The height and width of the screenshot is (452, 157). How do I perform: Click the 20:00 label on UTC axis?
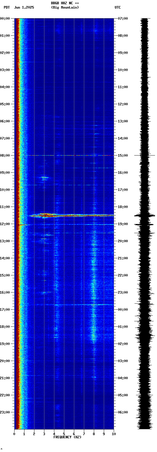(x=123, y=241)
